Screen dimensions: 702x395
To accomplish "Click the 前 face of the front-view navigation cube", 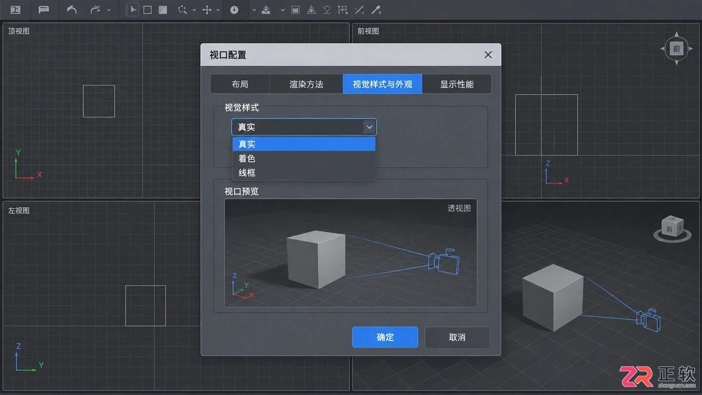I will coord(677,49).
